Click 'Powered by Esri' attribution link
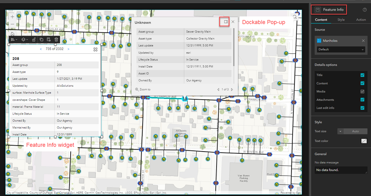 [x=290, y=193]
